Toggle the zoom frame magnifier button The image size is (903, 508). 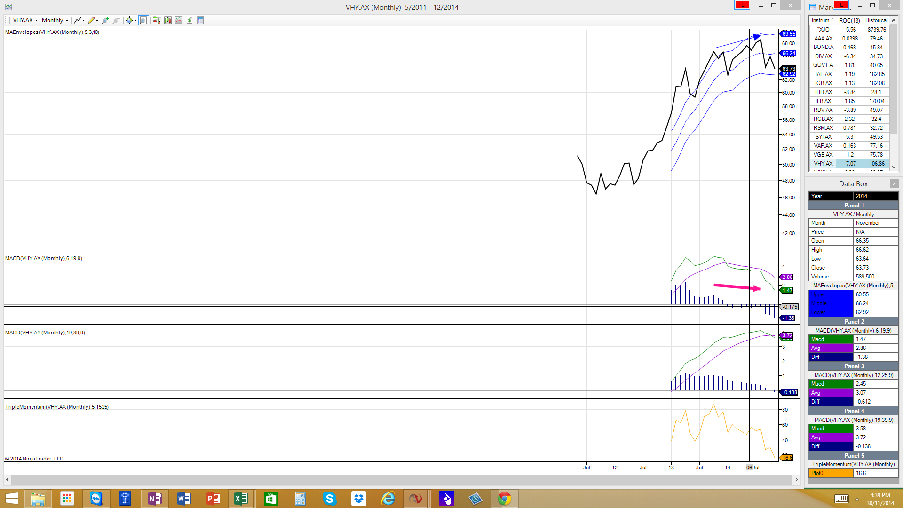[x=143, y=20]
